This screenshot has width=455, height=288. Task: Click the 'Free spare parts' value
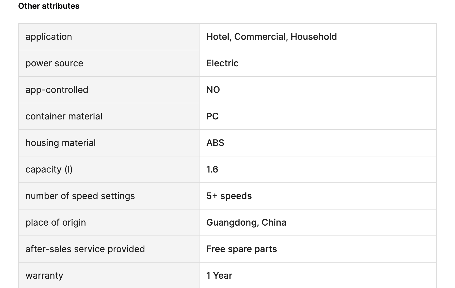(242, 249)
